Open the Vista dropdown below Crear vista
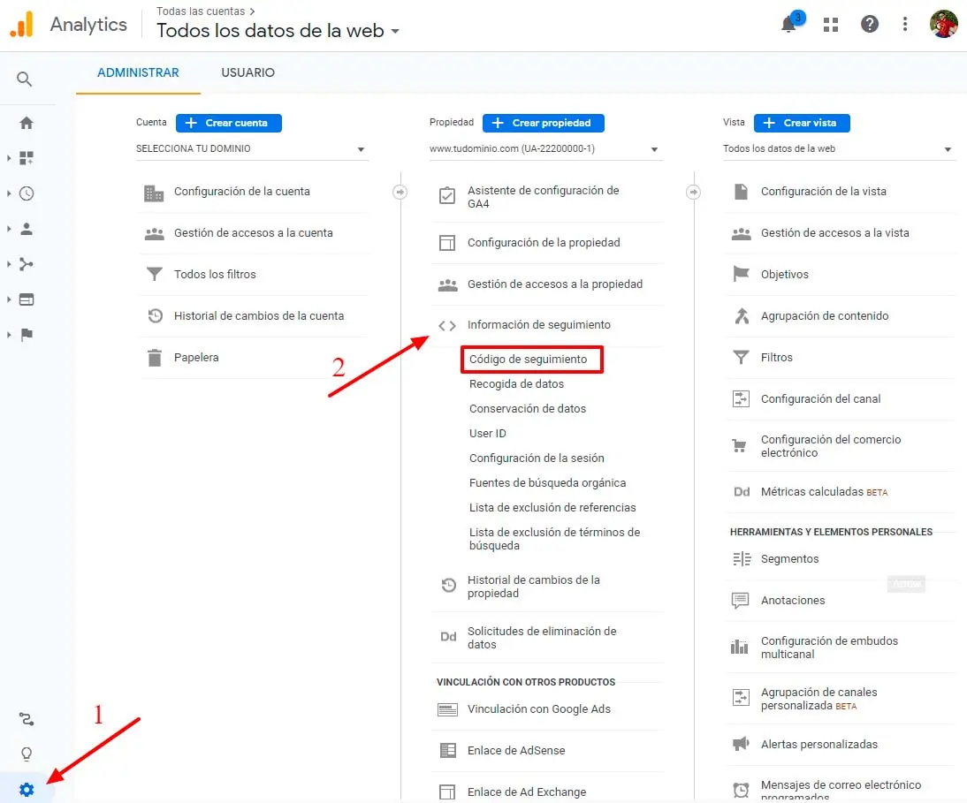This screenshot has height=803, width=967. (x=839, y=148)
